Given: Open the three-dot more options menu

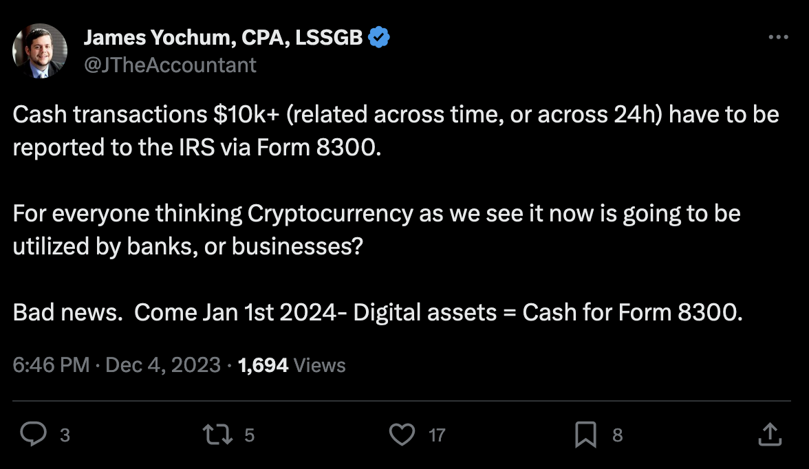Looking at the screenshot, I should tap(778, 37).
